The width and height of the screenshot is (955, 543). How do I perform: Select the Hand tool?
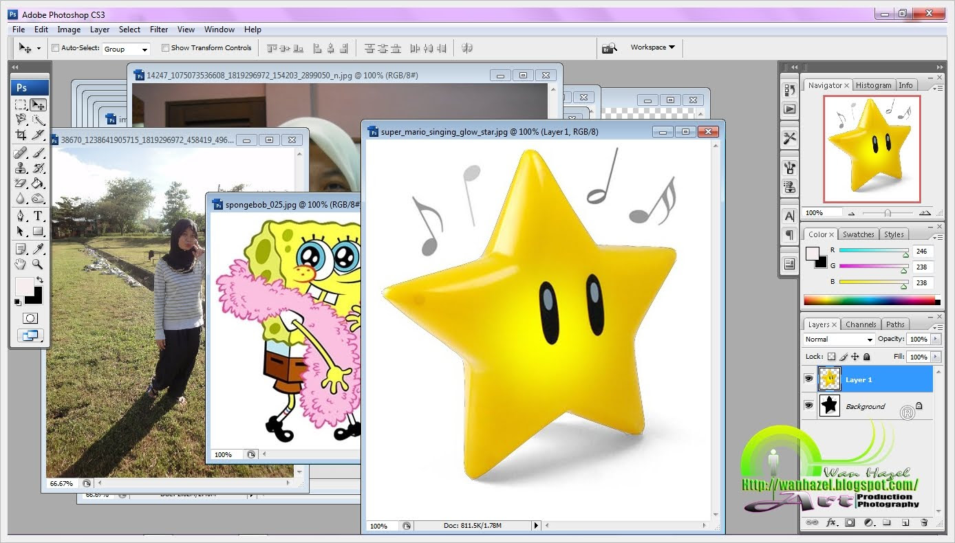tap(21, 264)
